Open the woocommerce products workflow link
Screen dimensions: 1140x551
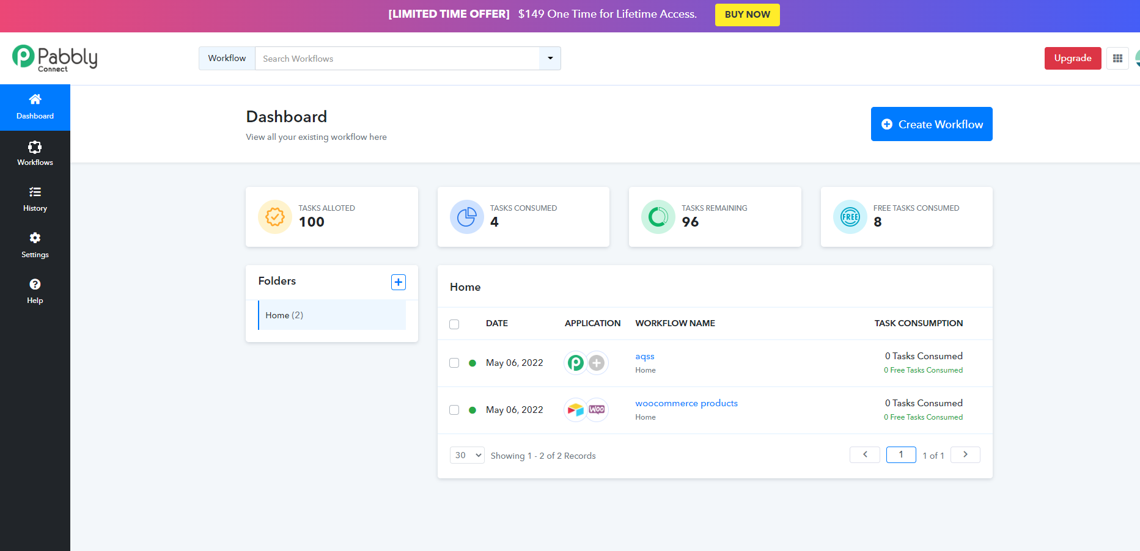(686, 403)
